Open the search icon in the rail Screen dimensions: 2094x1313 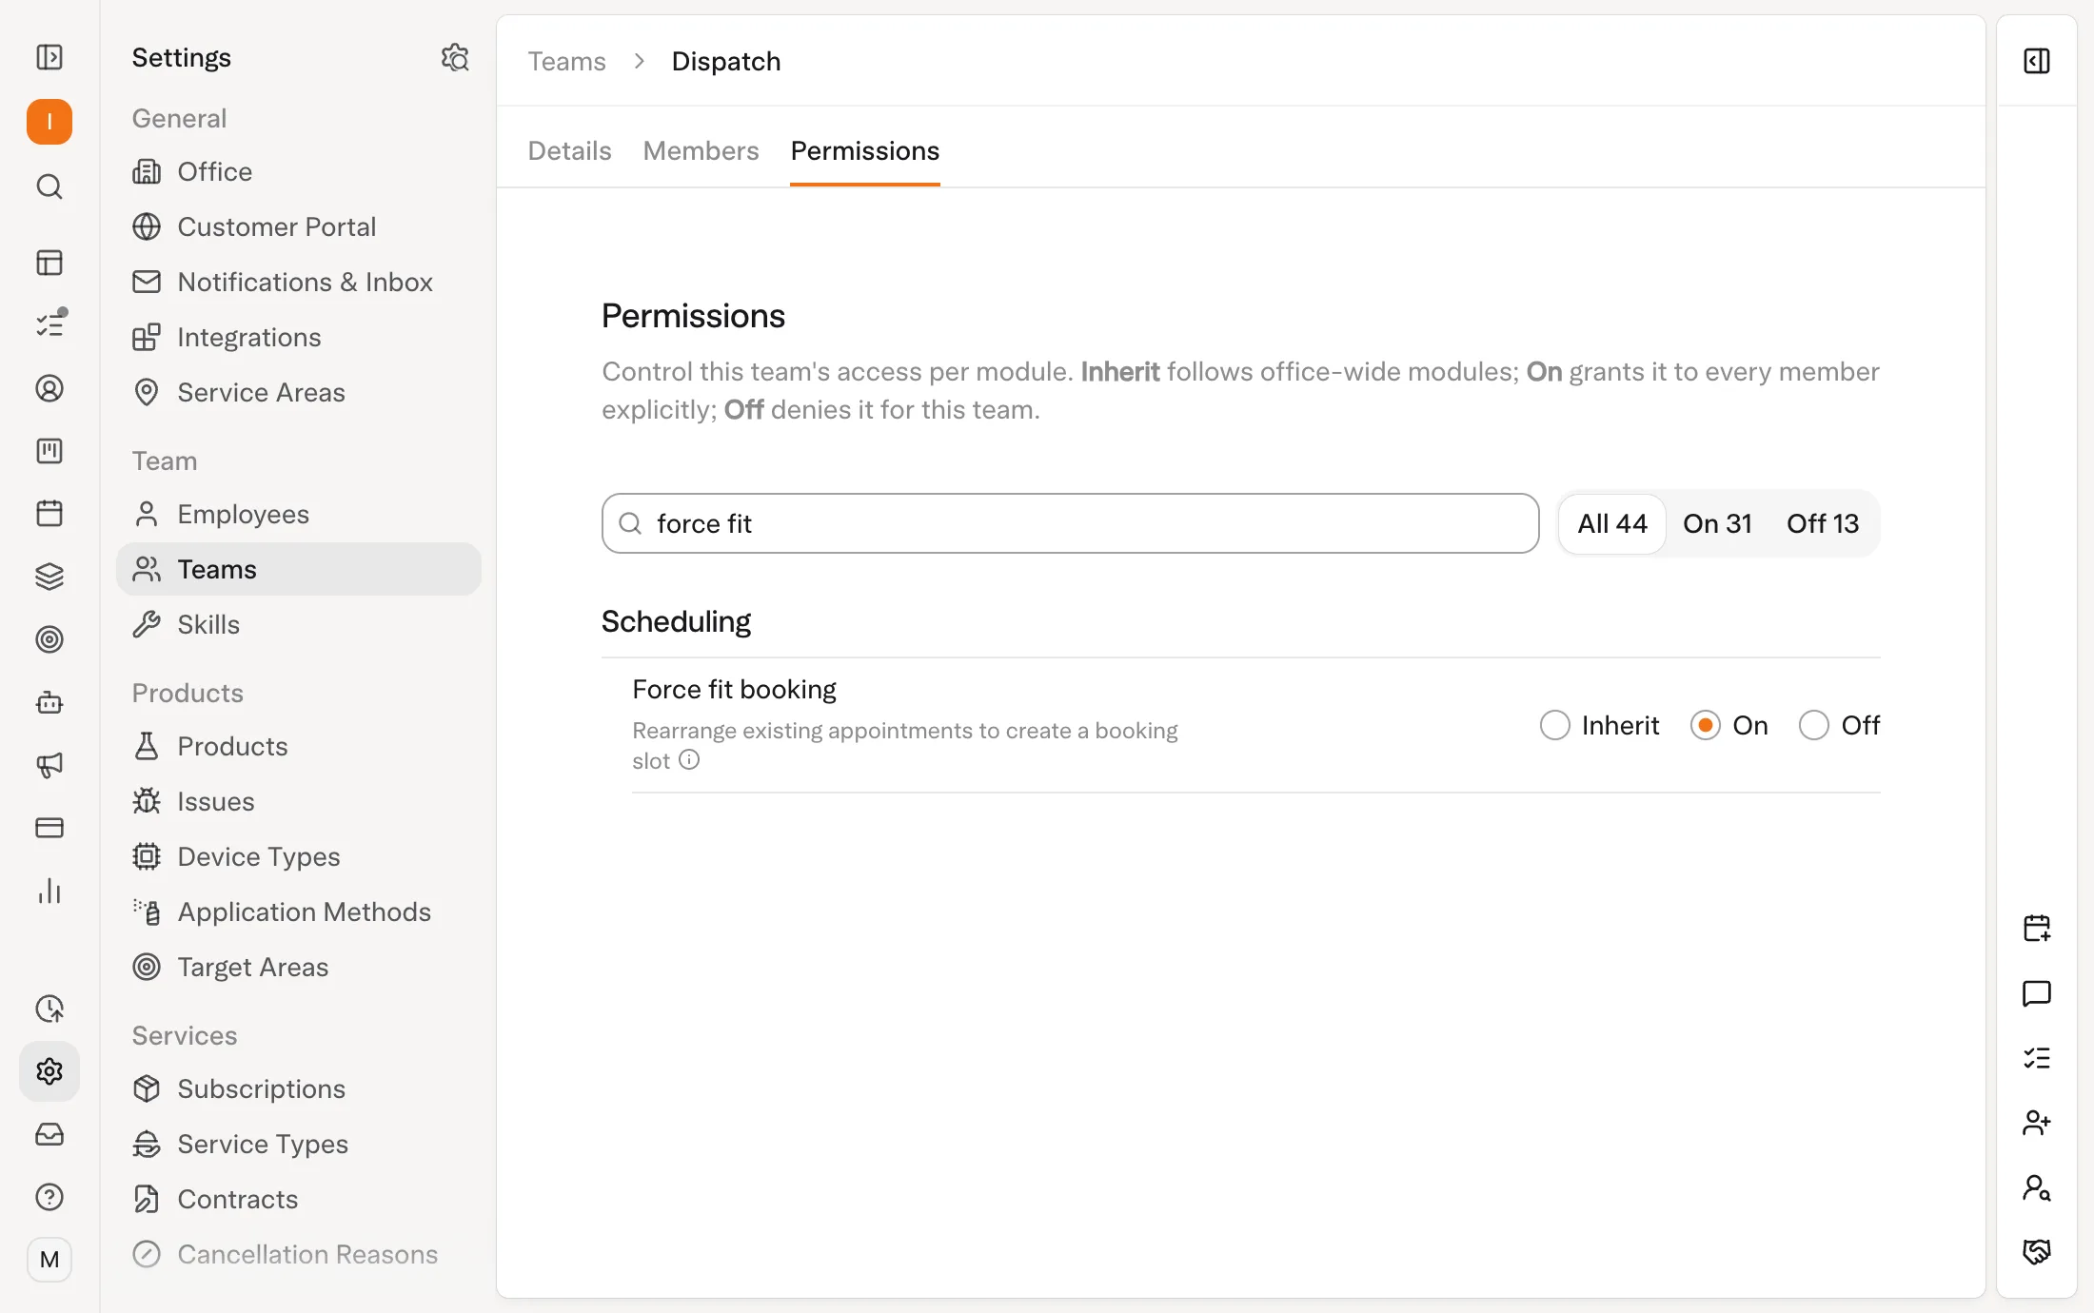pyautogui.click(x=49, y=186)
